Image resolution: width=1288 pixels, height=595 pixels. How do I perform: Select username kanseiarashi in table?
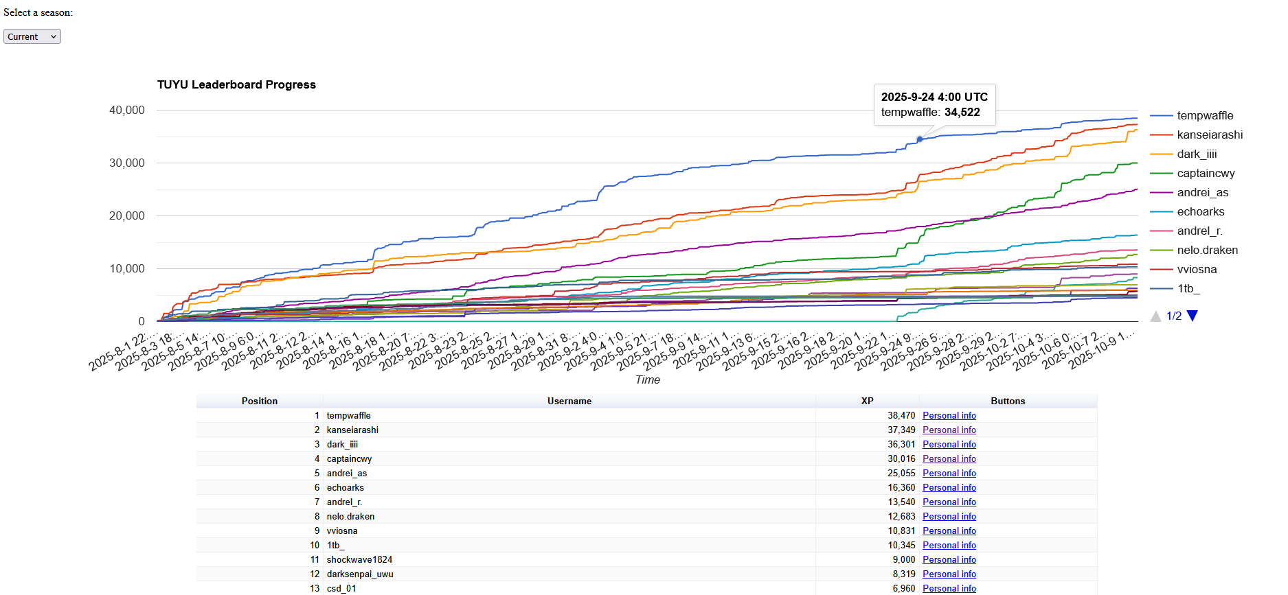(x=352, y=430)
